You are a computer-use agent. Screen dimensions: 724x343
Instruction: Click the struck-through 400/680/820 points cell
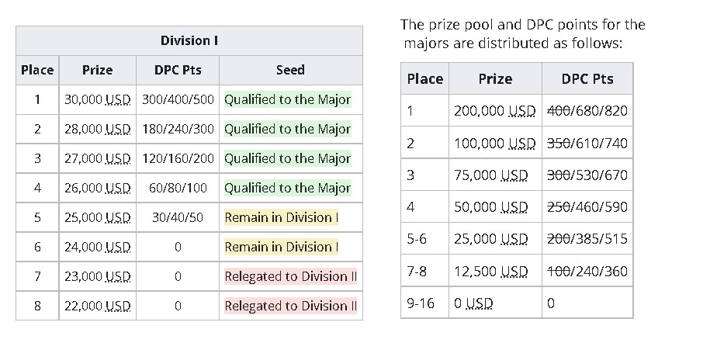(x=587, y=111)
